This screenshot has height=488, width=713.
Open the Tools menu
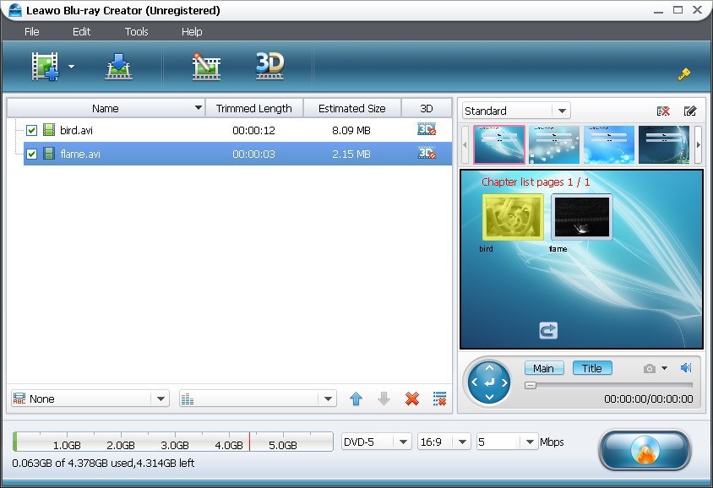(136, 31)
